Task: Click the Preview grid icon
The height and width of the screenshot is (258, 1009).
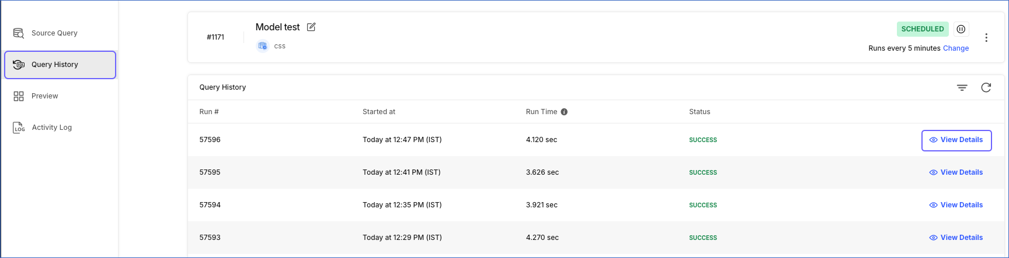Action: point(19,96)
